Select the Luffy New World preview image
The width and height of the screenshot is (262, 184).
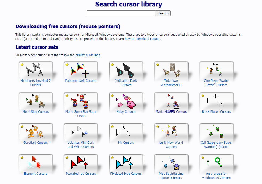tap(169, 131)
